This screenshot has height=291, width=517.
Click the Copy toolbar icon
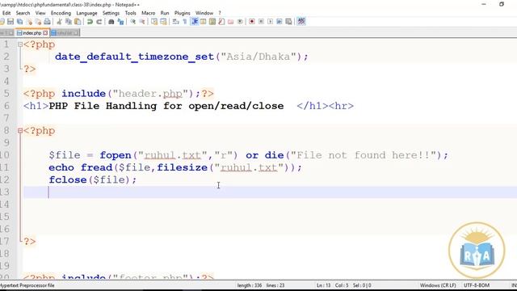click(x=69, y=22)
